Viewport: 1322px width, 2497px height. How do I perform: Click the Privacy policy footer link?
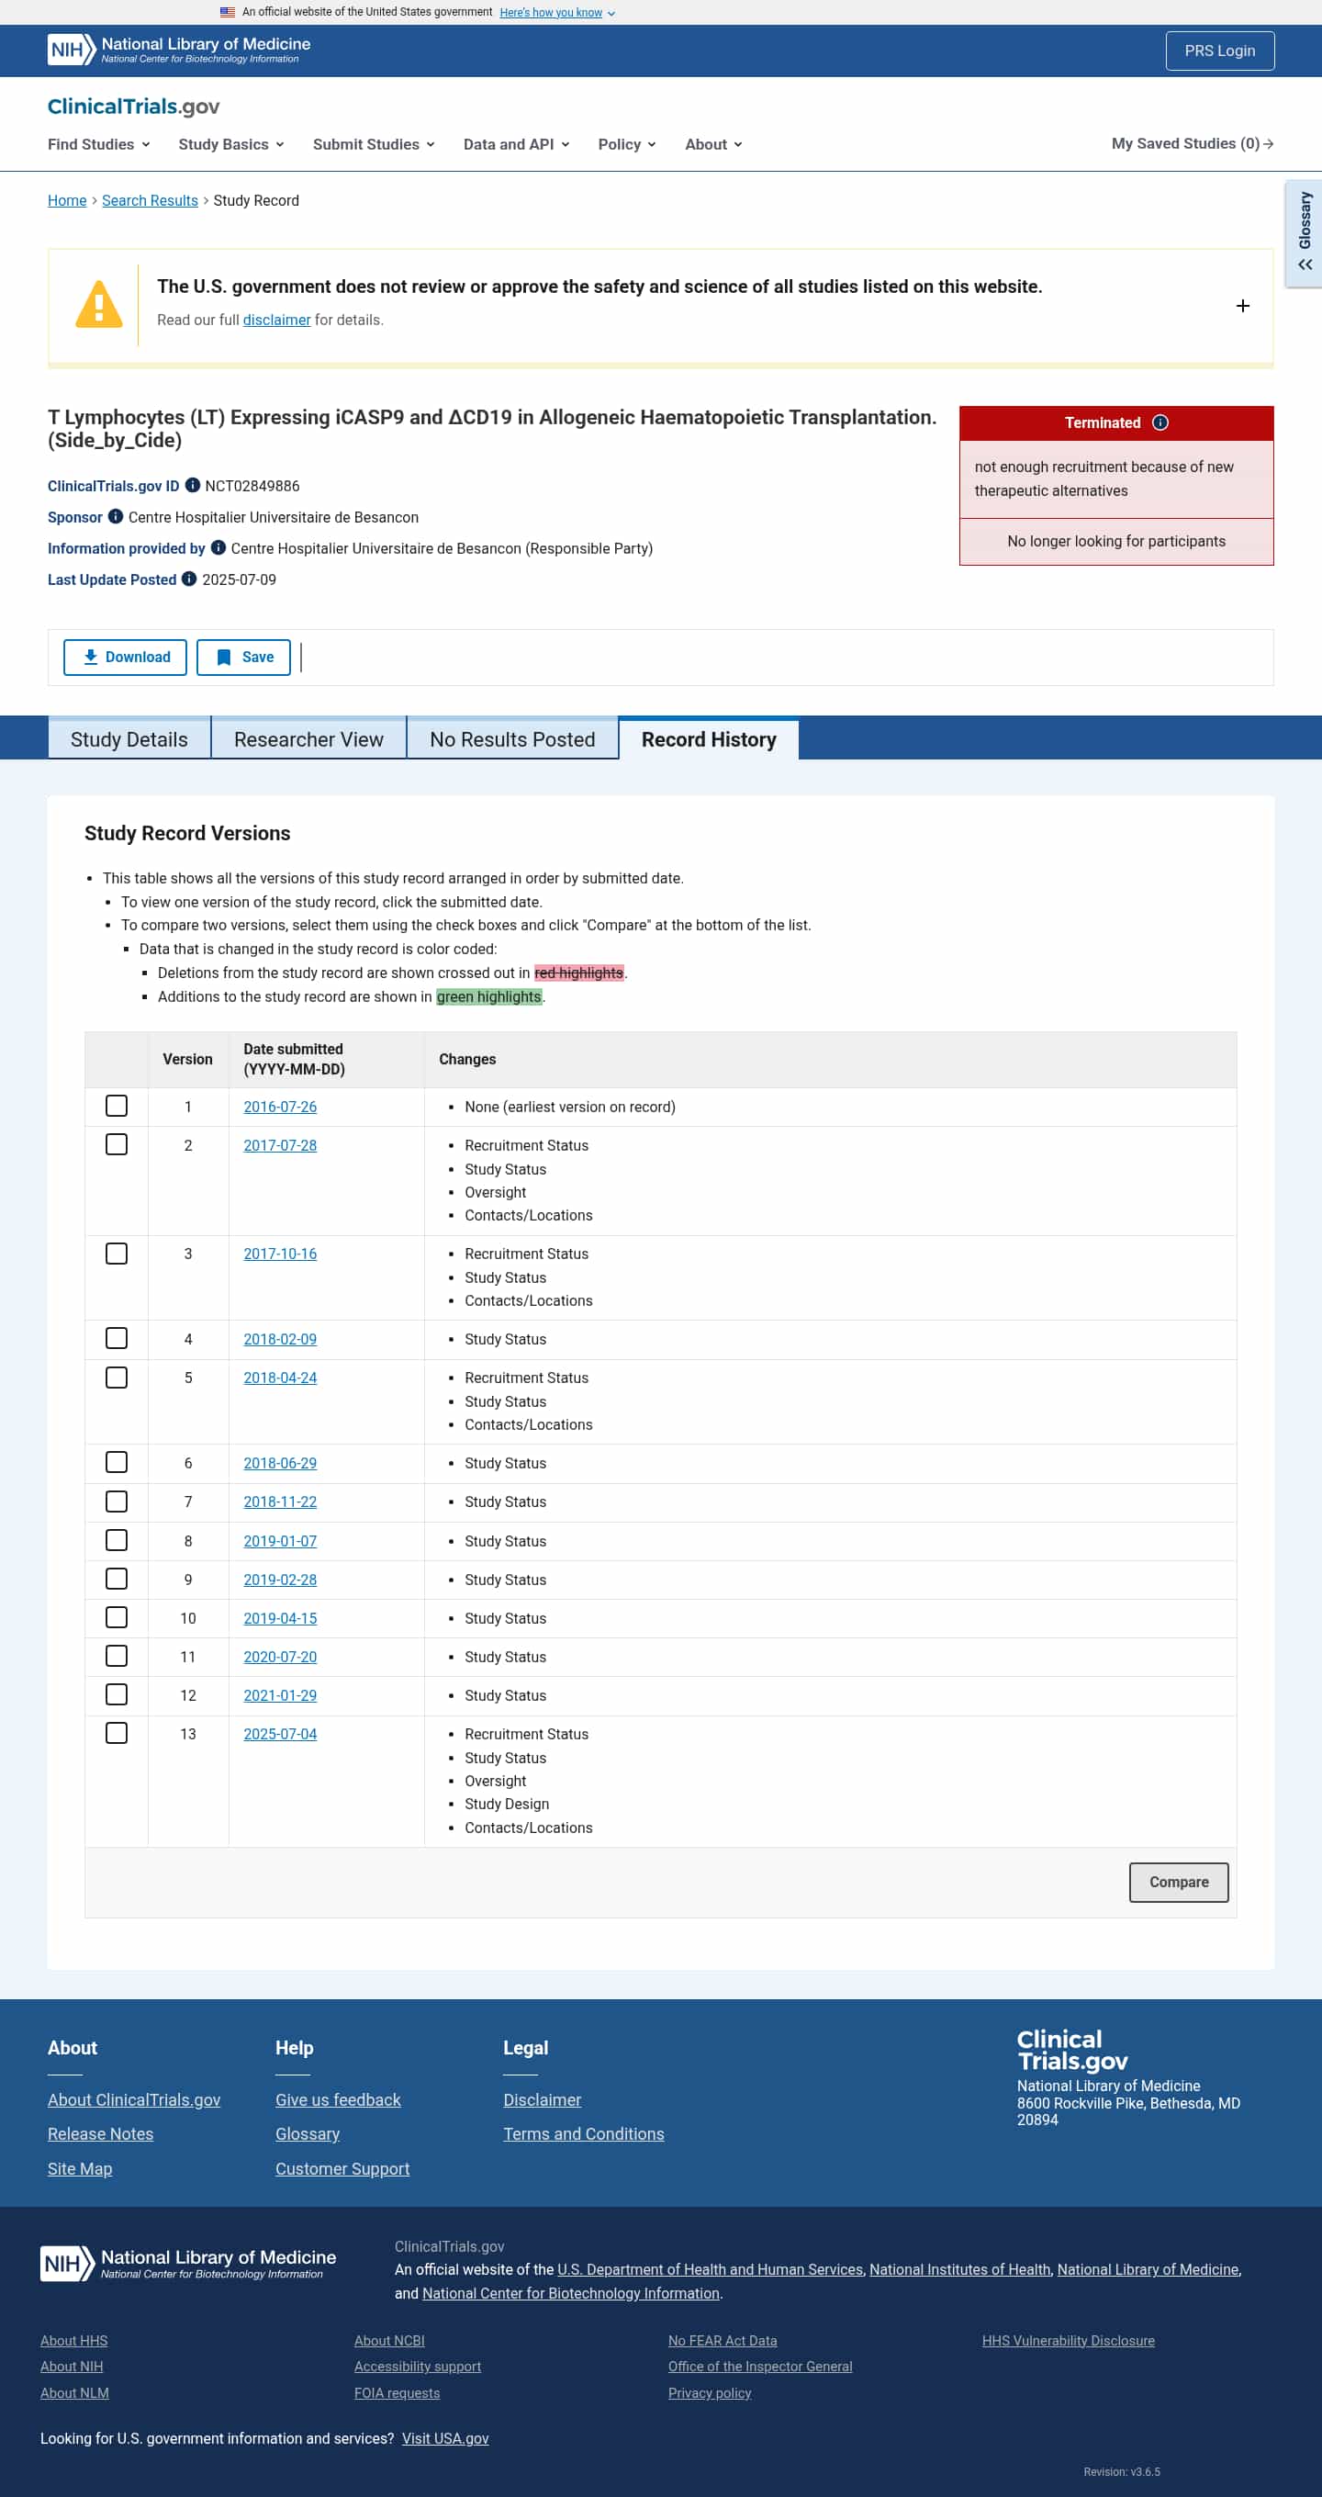coord(710,2393)
